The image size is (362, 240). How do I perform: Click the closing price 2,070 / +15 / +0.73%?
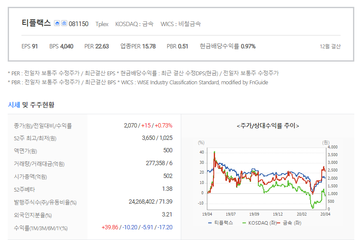[x=148, y=125]
